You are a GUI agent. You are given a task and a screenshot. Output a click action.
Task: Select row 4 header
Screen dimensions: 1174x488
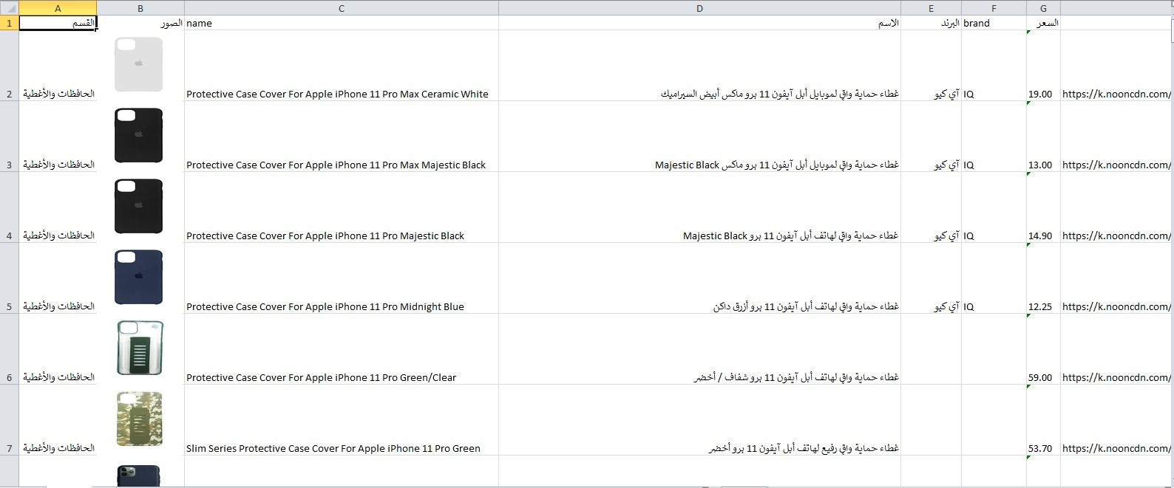9,207
